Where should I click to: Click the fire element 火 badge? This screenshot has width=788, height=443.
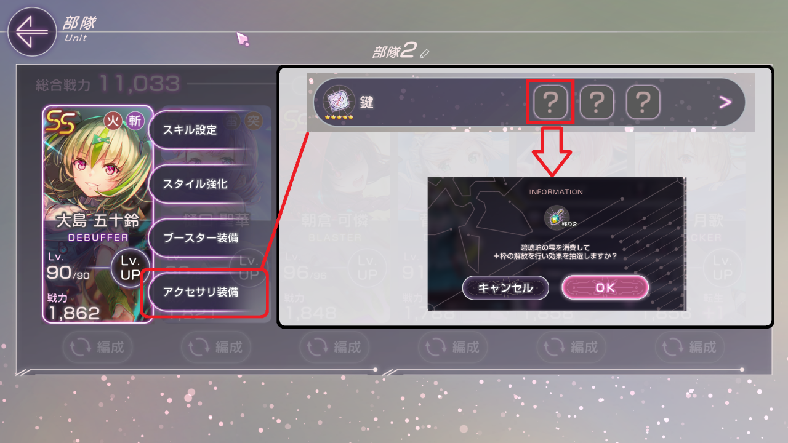[111, 119]
